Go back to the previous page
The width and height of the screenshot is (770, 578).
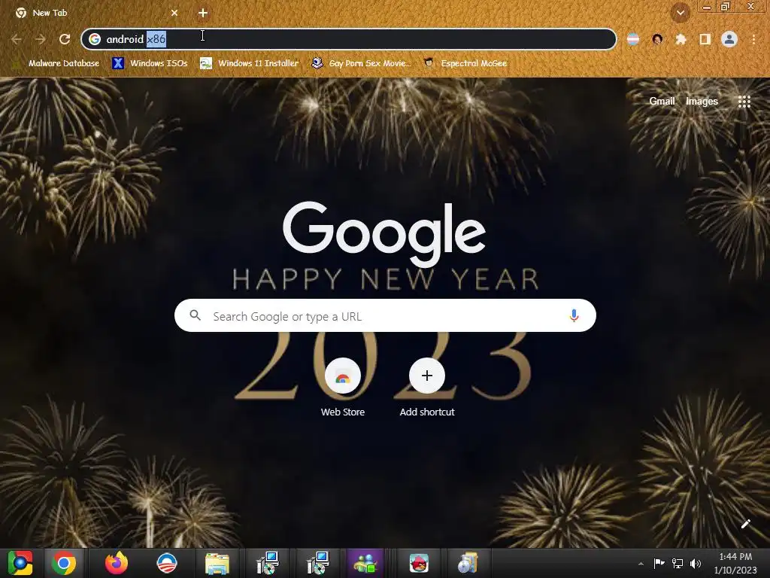[17, 39]
